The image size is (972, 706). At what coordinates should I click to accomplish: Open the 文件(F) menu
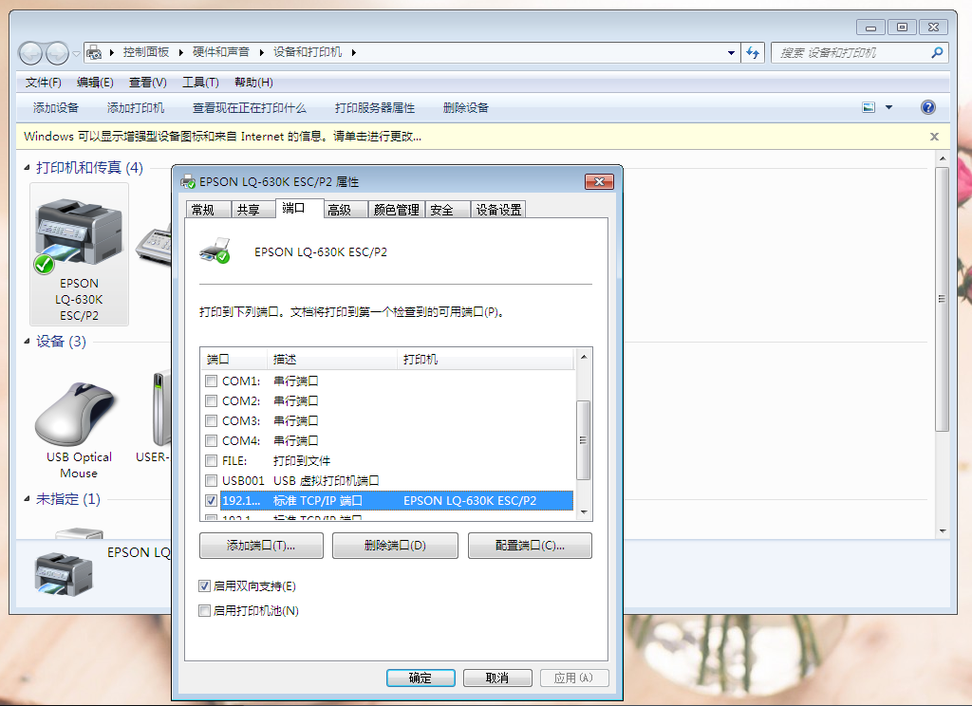[x=43, y=83]
